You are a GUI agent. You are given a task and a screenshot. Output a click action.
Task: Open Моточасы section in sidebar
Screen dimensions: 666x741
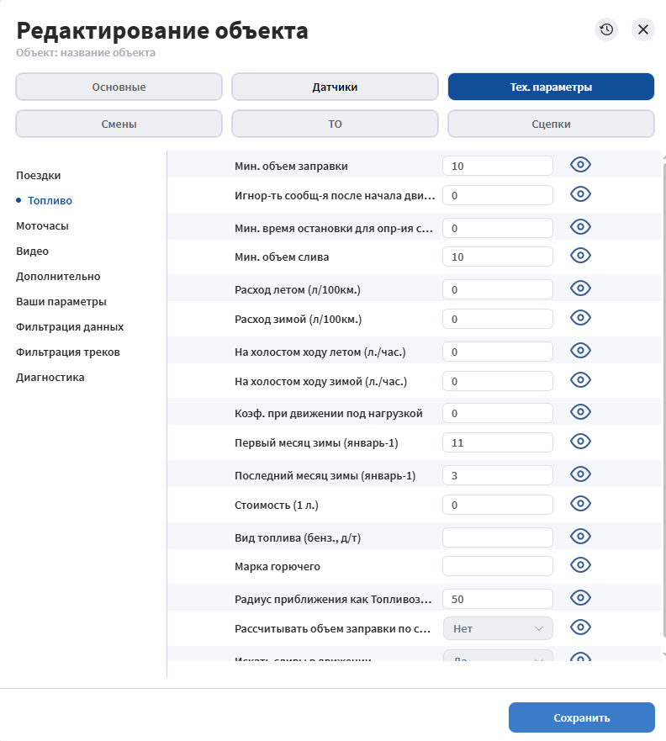coord(43,226)
